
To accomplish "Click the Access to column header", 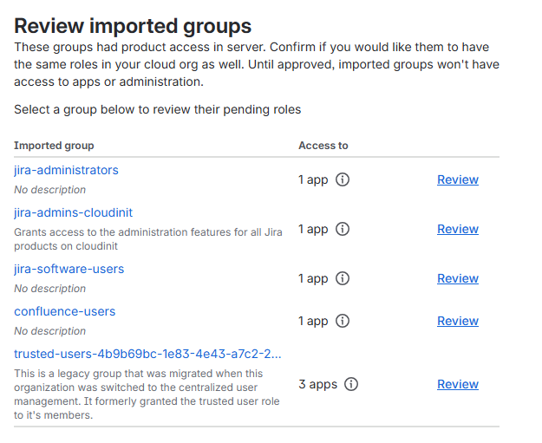I will point(323,146).
